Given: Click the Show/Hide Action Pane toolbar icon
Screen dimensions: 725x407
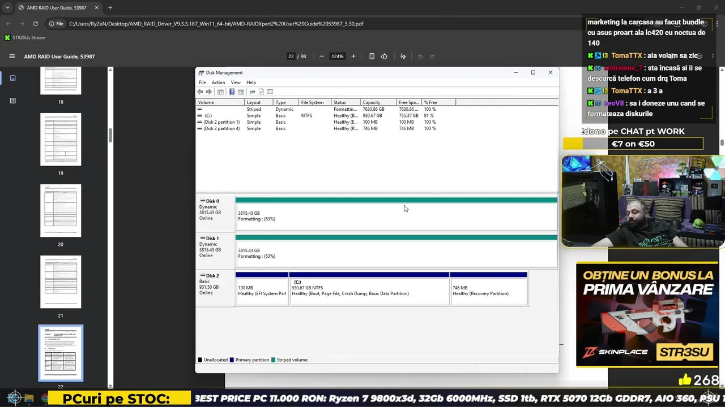Looking at the screenshot, I should point(241,92).
